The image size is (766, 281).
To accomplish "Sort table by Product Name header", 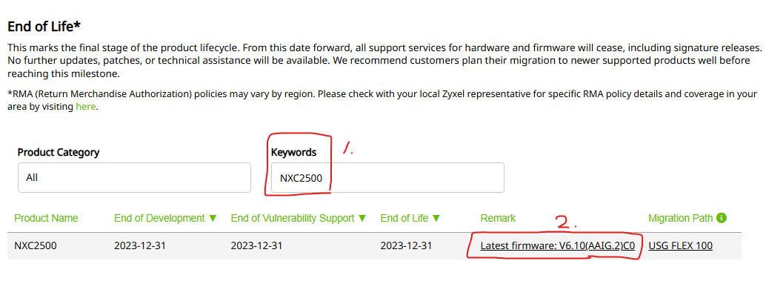I will 46,218.
